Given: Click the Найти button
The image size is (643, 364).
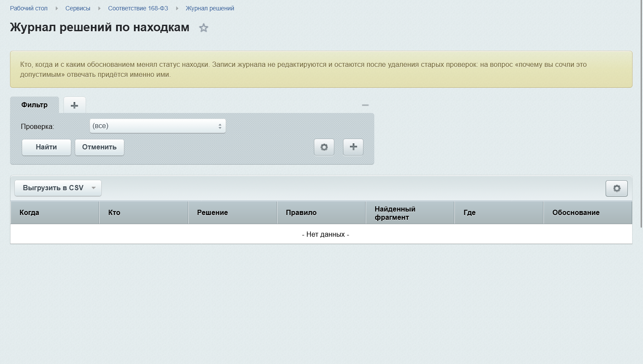Looking at the screenshot, I should [47, 147].
